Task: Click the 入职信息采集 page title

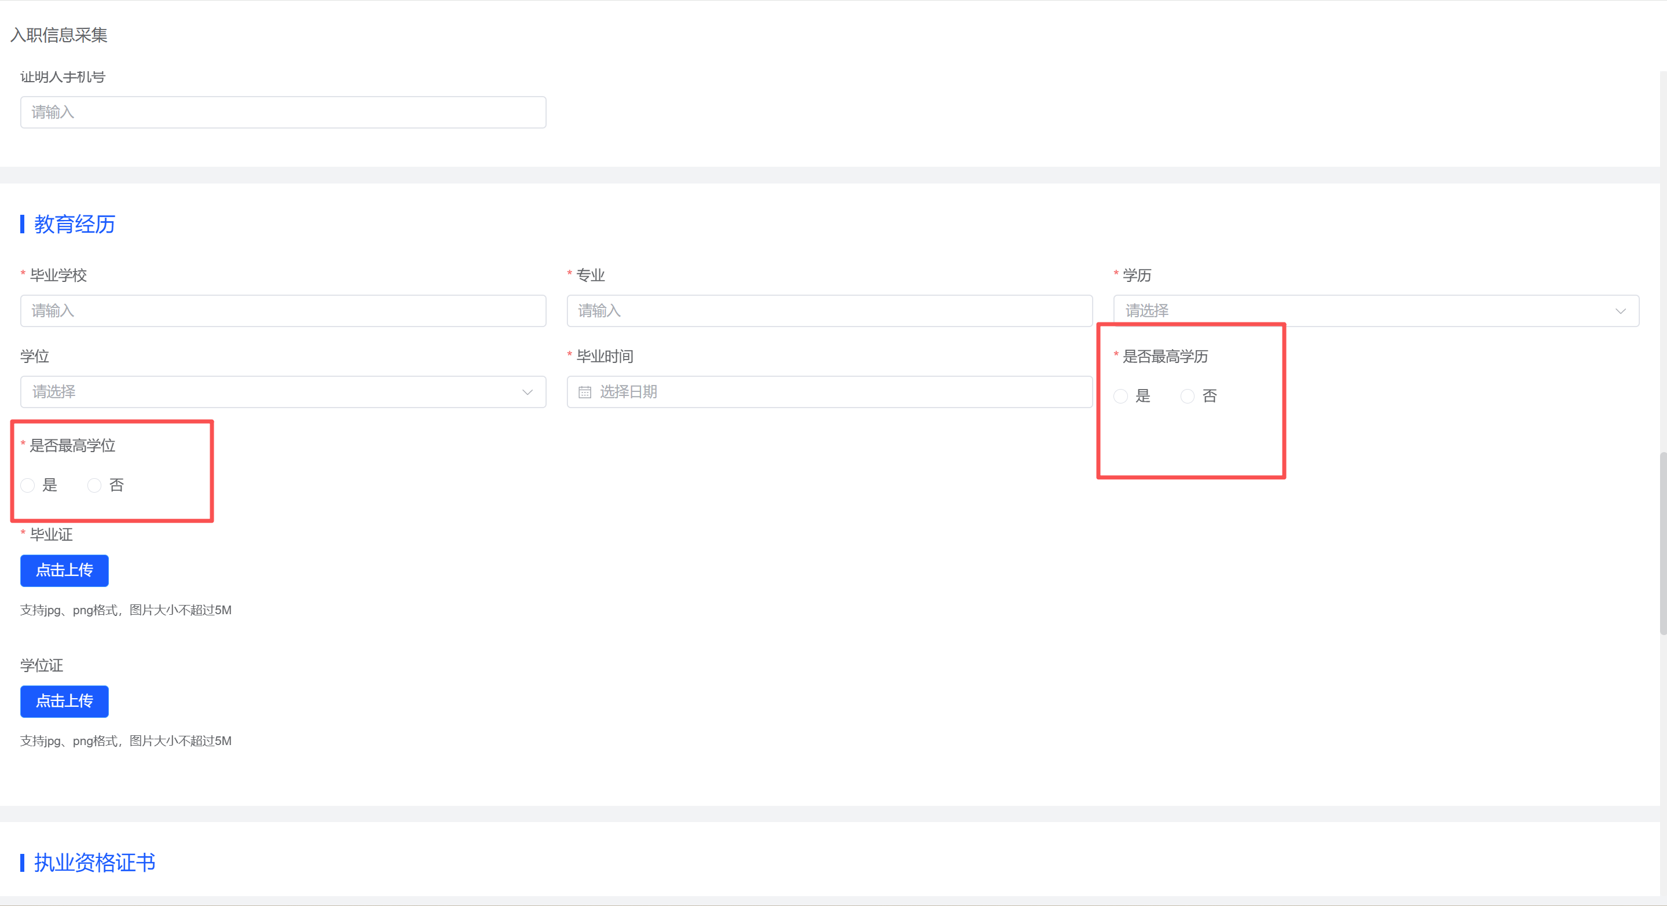Action: click(x=59, y=35)
